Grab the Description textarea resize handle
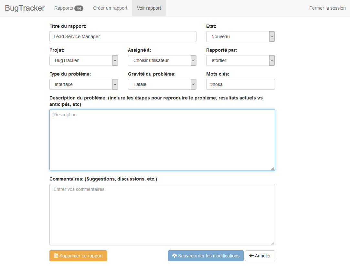 coord(272,168)
